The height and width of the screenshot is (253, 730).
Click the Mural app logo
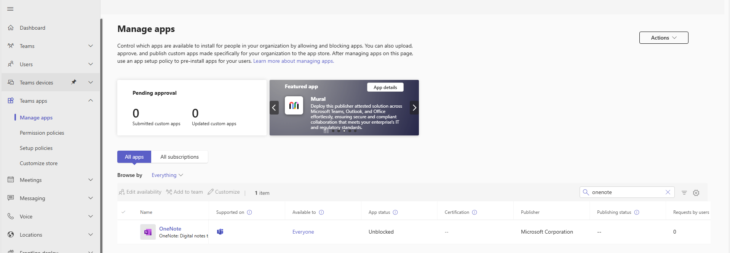click(294, 105)
